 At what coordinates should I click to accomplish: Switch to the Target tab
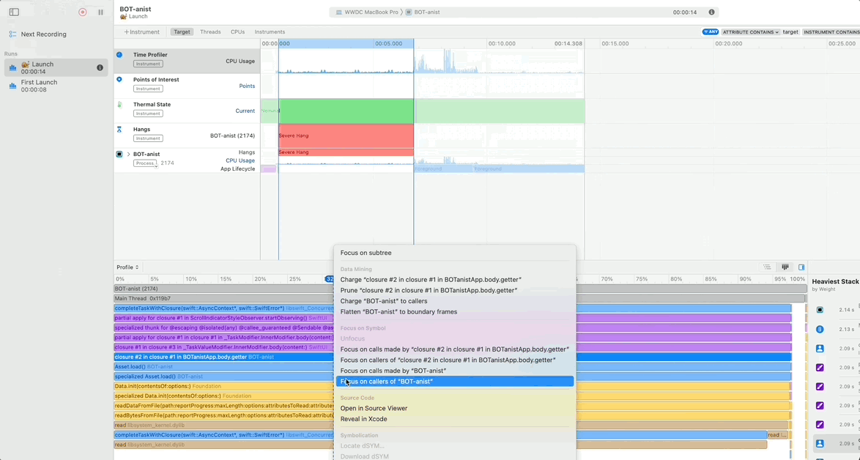[182, 31]
